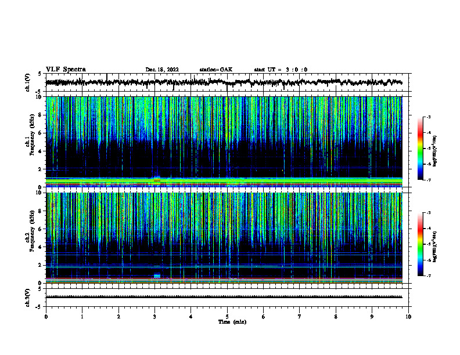Viewport: 460px width, 355px height.
Task: Click the ch.3(V) axis label
Action: [27, 298]
